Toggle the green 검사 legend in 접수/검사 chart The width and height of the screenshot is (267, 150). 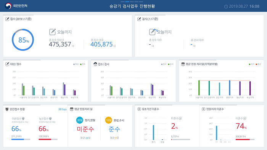[x=170, y=64]
